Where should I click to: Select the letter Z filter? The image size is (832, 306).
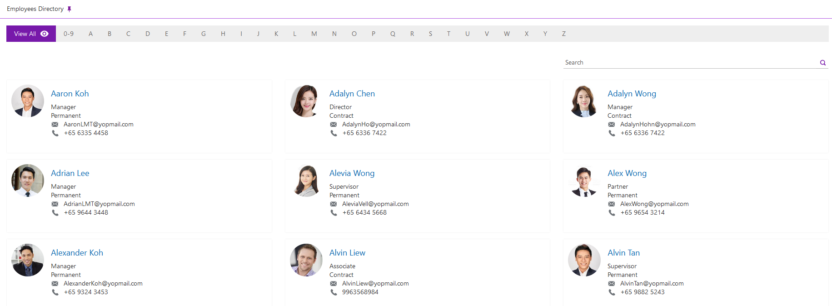point(563,34)
